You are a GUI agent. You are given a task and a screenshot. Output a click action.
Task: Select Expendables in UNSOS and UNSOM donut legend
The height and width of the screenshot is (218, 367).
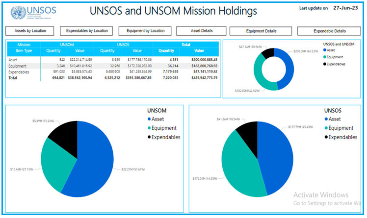pyautogui.click(x=334, y=64)
